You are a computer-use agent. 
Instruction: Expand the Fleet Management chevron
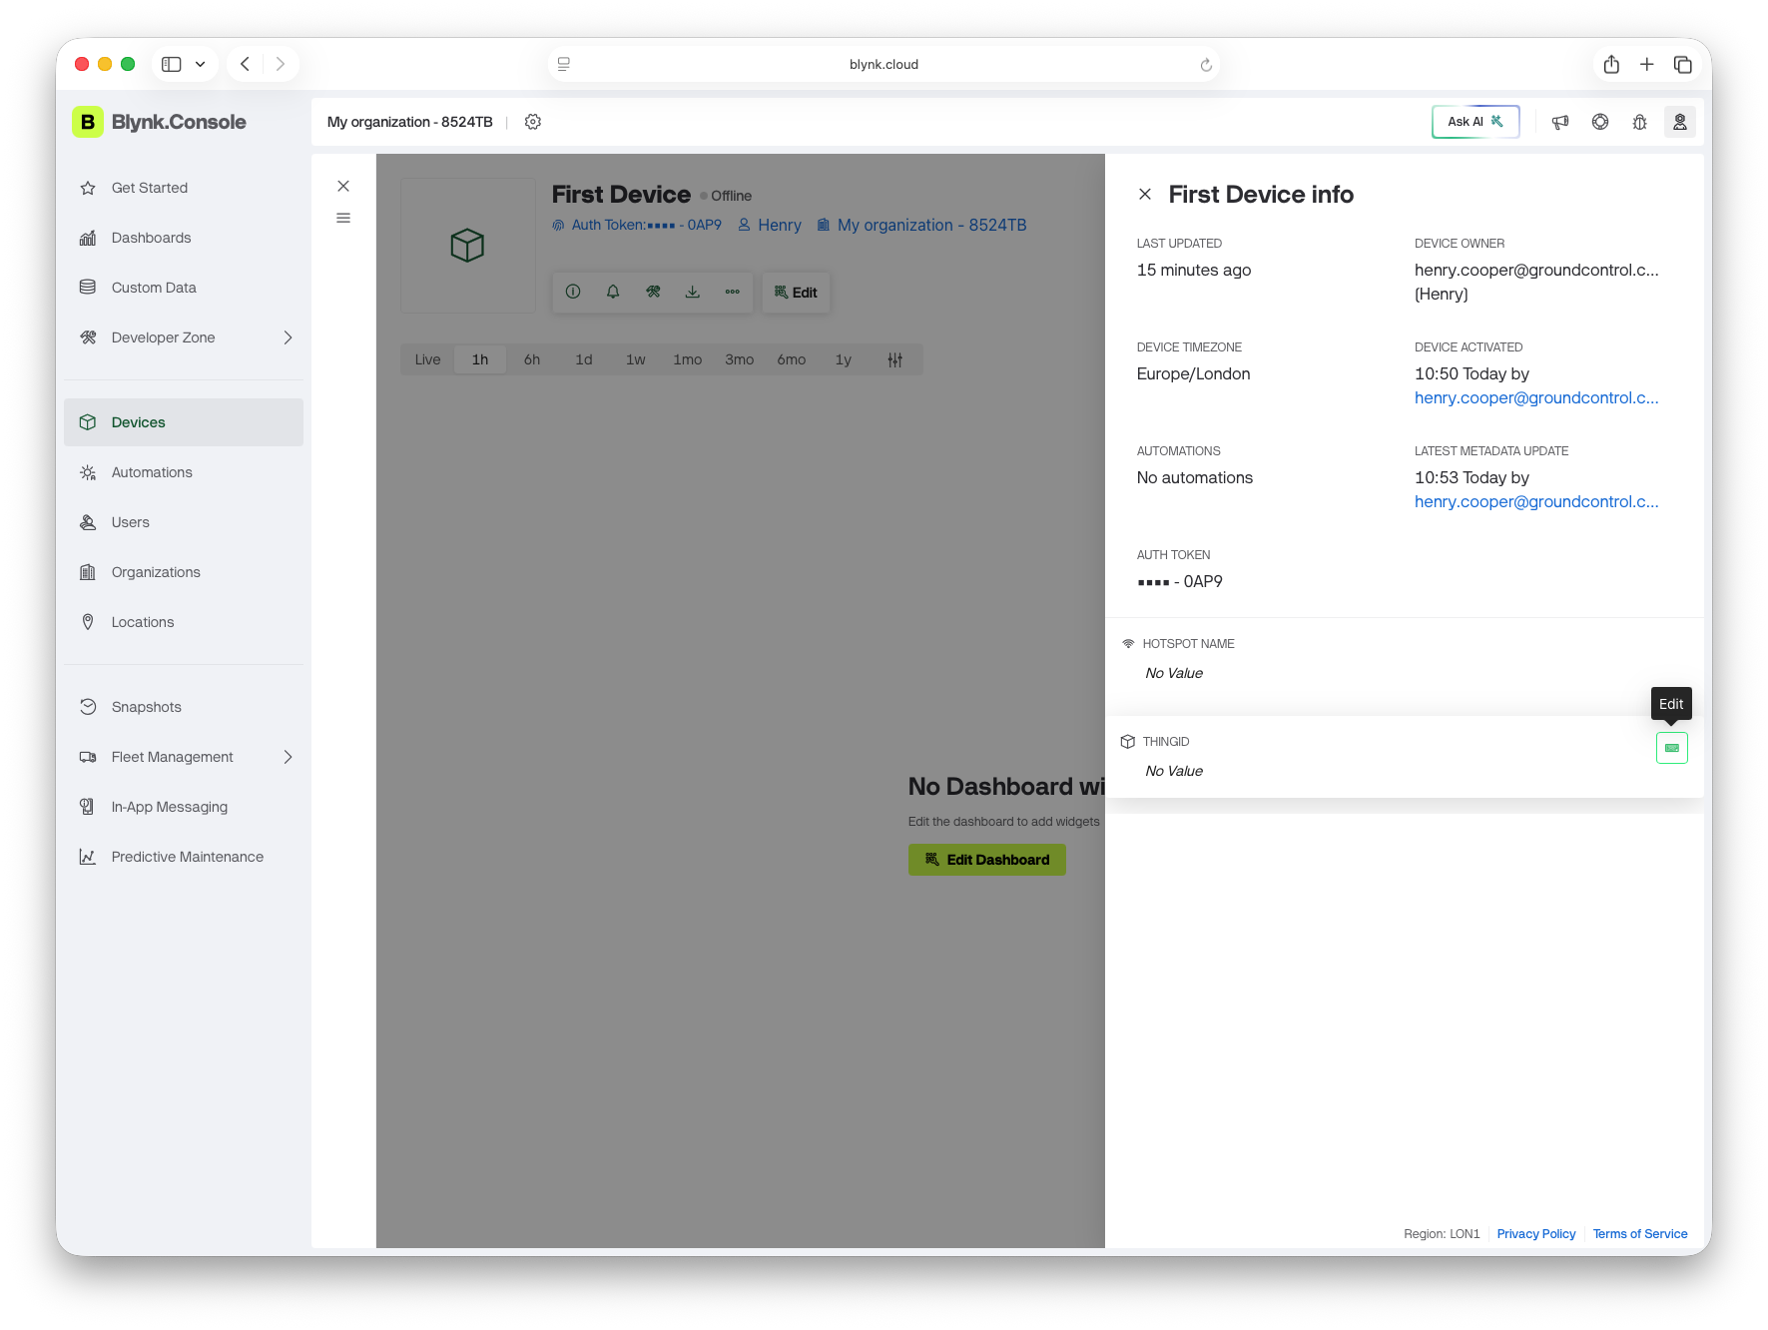pos(288,757)
